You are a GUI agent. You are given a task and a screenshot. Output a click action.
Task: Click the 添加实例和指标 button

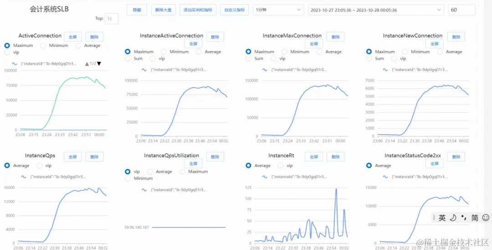coord(198,10)
